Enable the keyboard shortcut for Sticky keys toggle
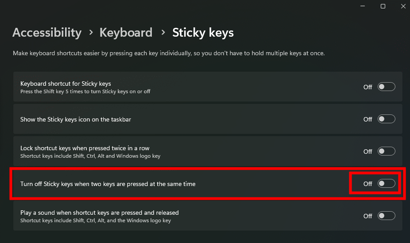The height and width of the screenshot is (243, 410). pos(386,87)
